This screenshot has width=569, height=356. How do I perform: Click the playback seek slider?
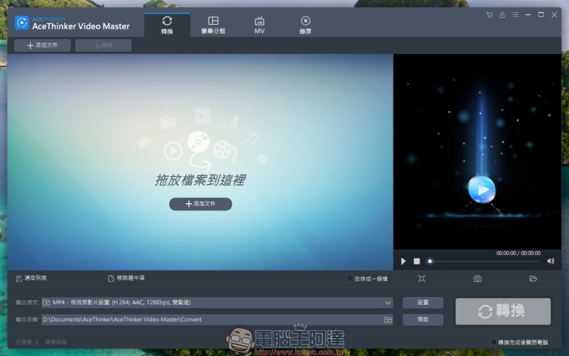pyautogui.click(x=484, y=261)
